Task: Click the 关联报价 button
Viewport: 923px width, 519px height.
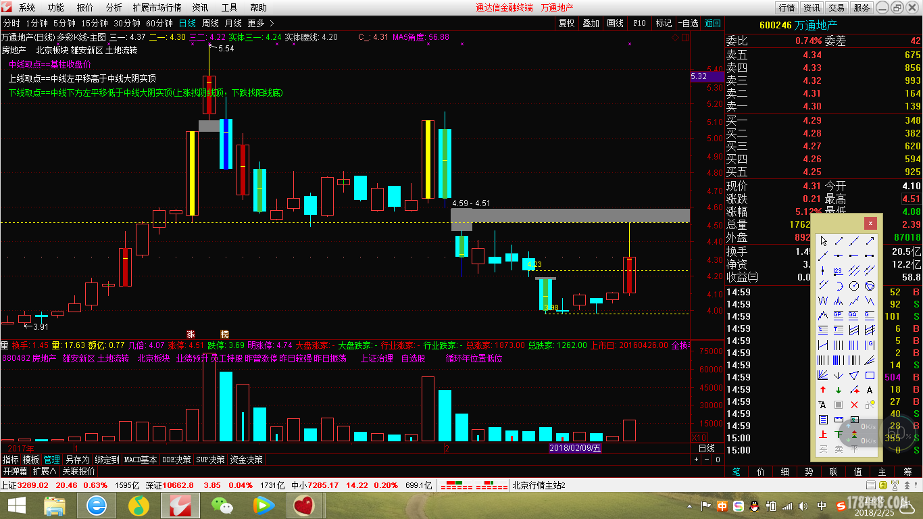Action: tap(79, 471)
